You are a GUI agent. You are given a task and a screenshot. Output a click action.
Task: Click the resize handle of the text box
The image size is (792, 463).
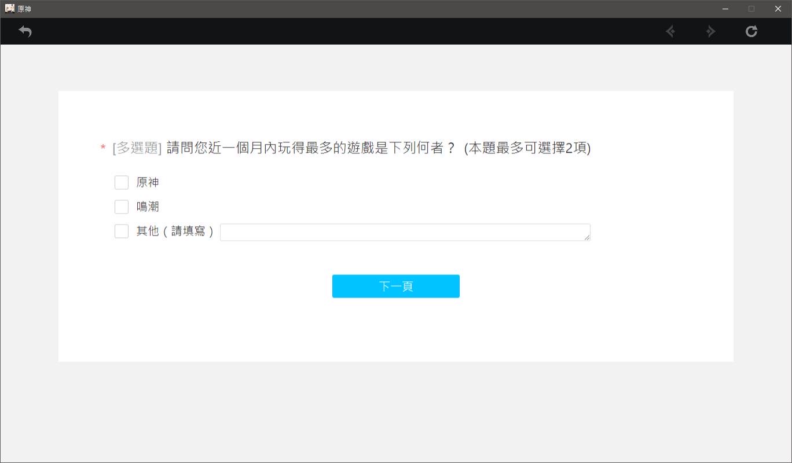pos(587,237)
